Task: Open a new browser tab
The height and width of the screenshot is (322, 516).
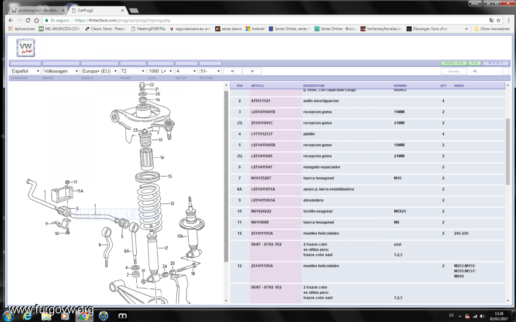Action: pyautogui.click(x=134, y=10)
